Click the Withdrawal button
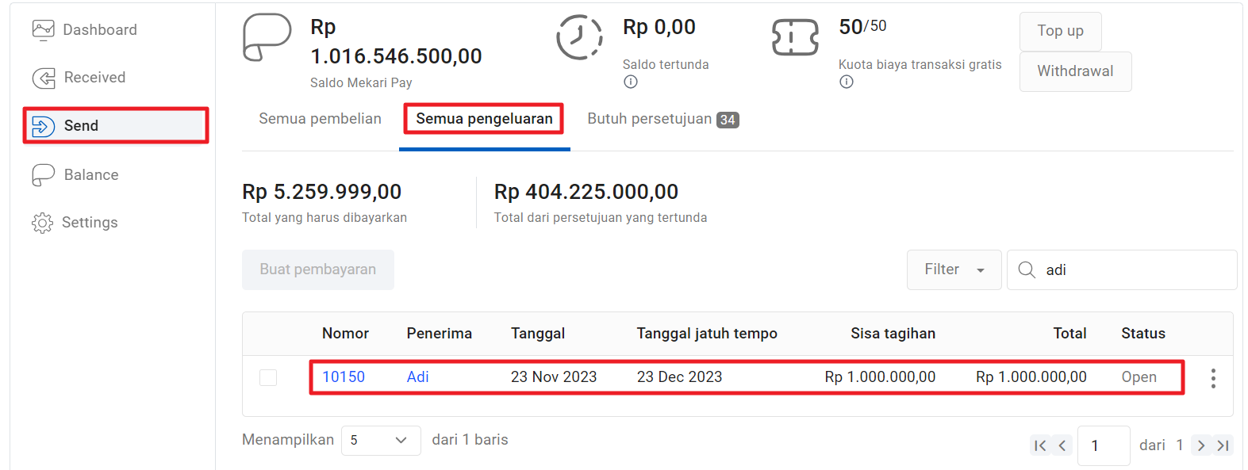Screen dimensions: 1248x470 click(1075, 71)
